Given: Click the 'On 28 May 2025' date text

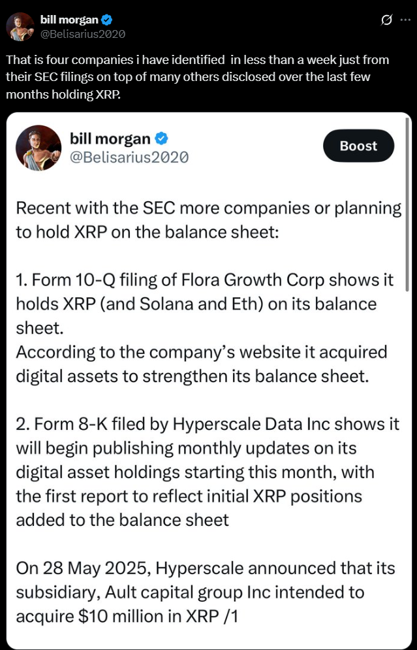Looking at the screenshot, I should [82, 568].
